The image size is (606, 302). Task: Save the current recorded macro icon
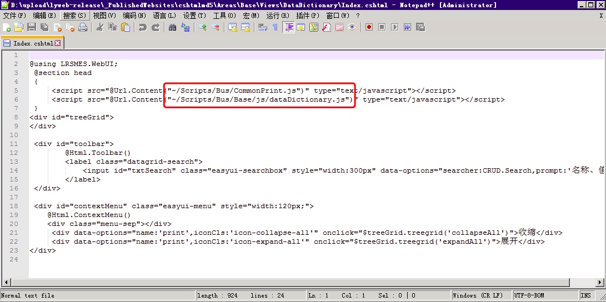tap(420, 27)
